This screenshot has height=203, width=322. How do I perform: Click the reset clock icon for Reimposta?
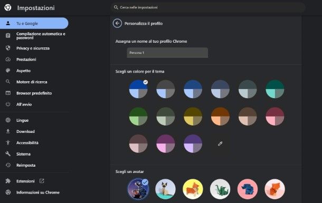(8, 165)
